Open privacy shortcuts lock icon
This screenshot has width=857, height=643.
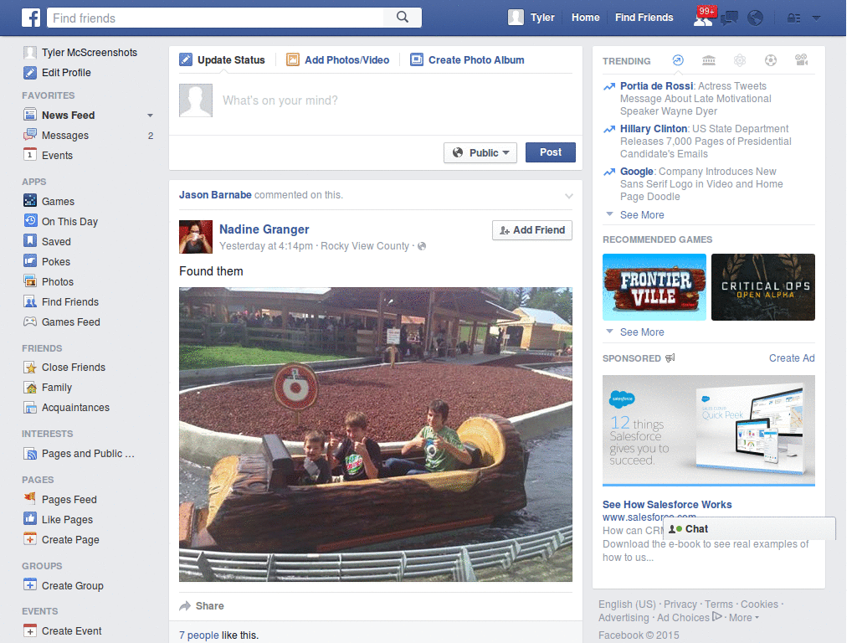793,18
